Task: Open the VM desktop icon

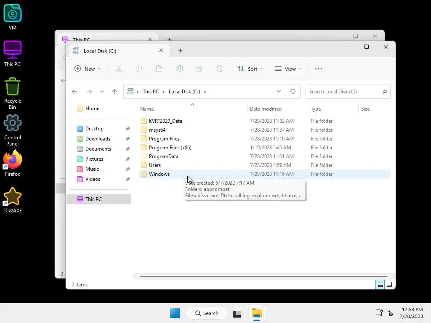Action: tap(12, 17)
